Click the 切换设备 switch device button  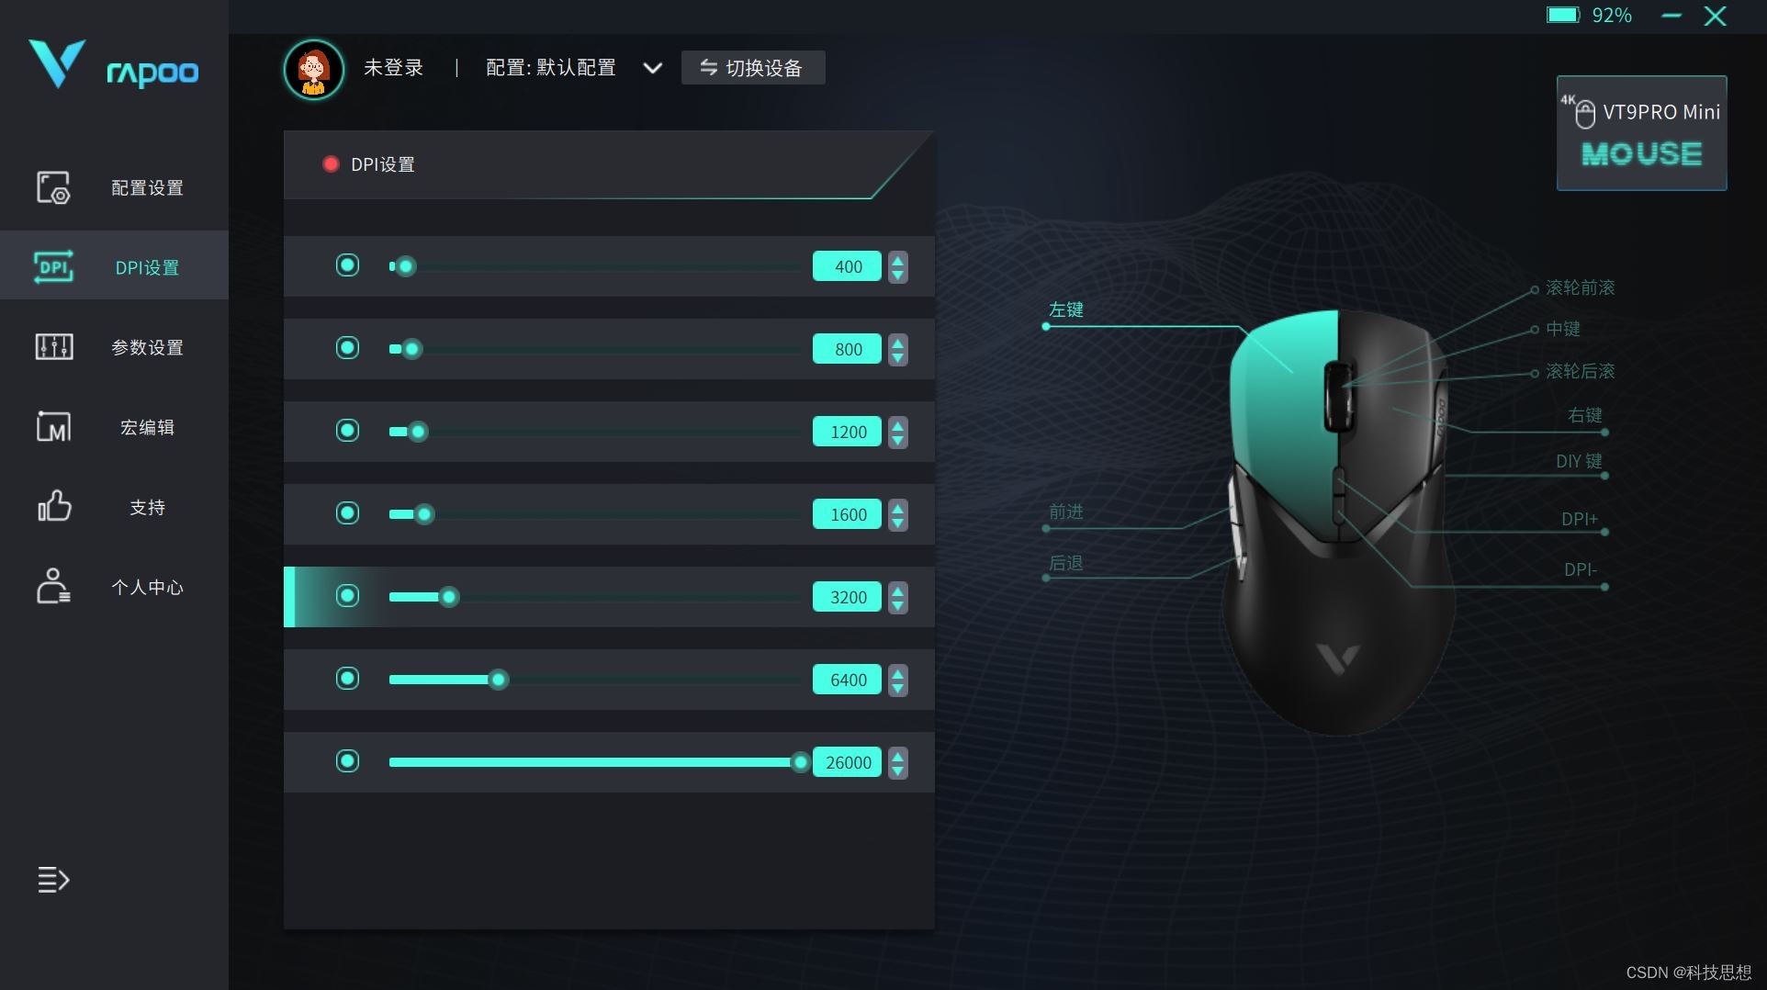(753, 68)
